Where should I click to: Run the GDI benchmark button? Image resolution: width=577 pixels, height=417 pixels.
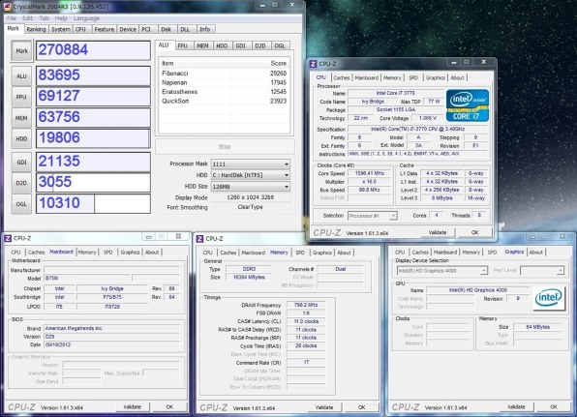pos(21,163)
